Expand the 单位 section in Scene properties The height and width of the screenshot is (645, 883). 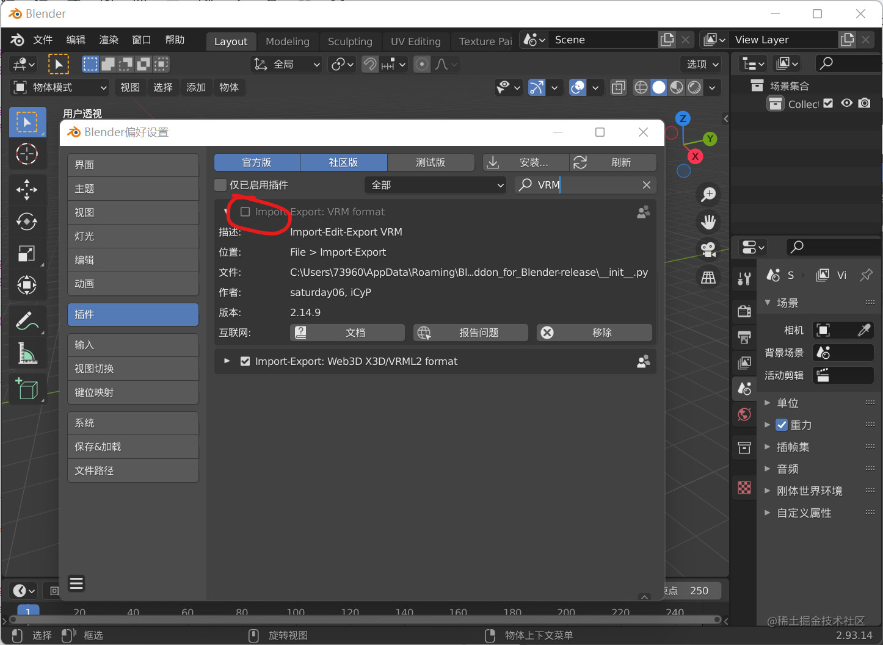(787, 403)
